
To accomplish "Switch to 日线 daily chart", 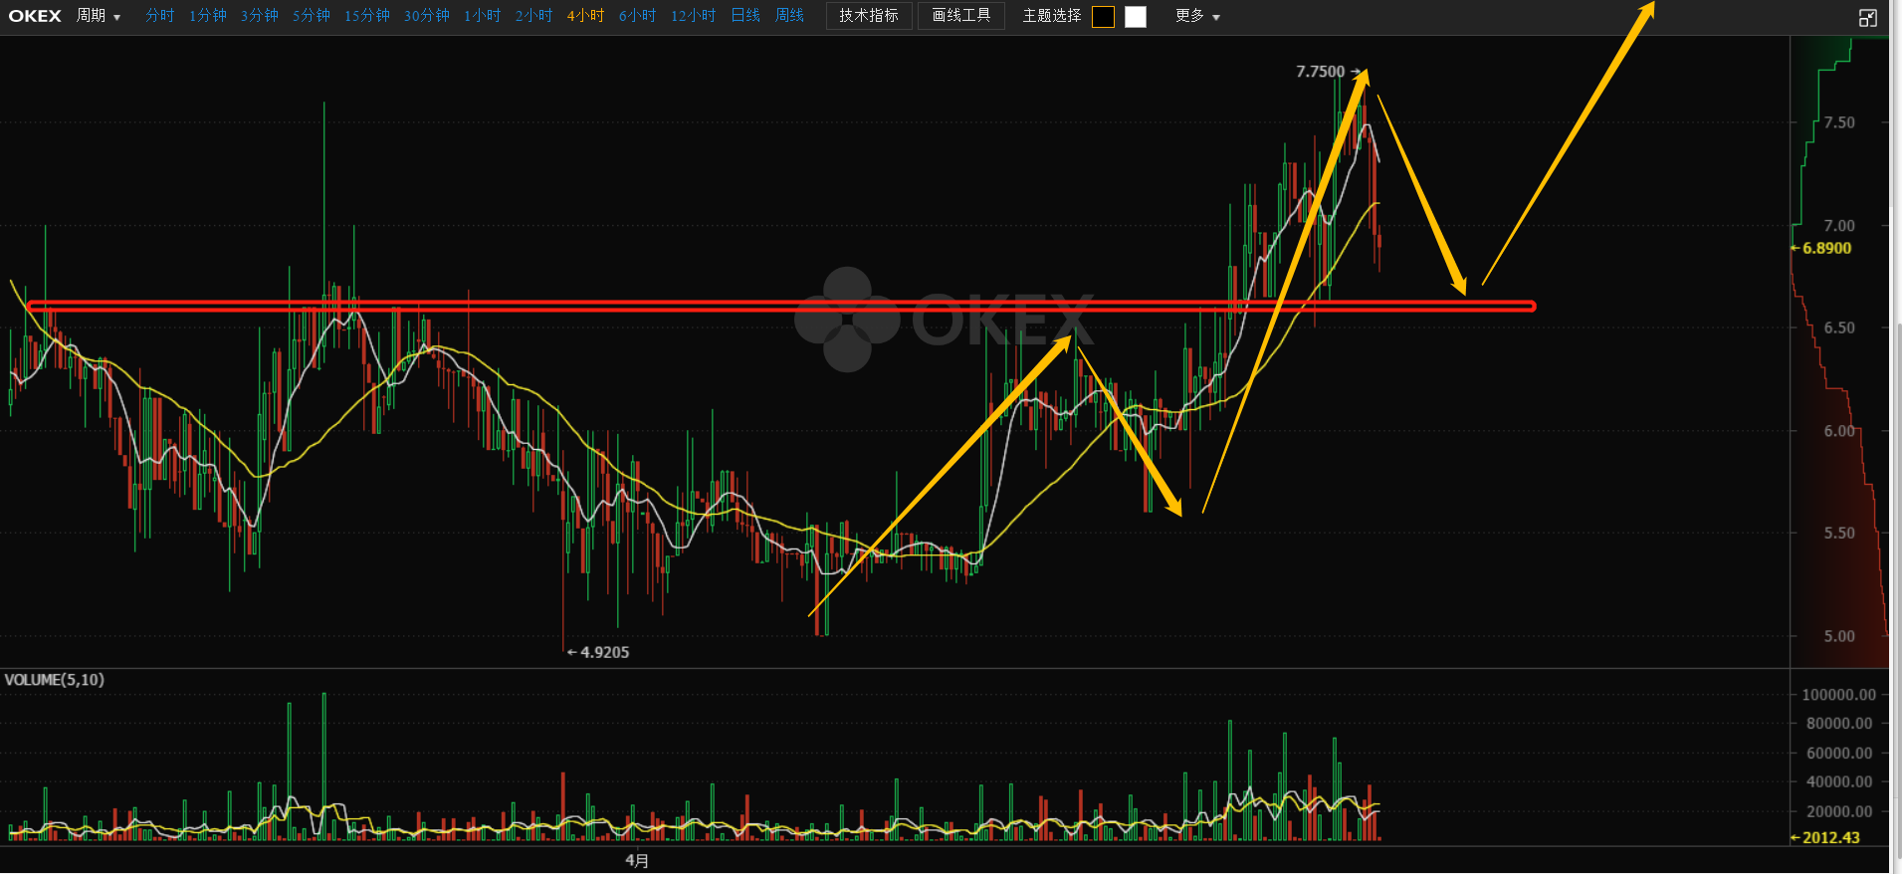I will (745, 16).
